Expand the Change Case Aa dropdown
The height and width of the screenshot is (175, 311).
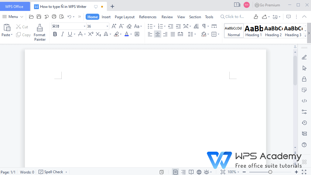click(x=141, y=26)
